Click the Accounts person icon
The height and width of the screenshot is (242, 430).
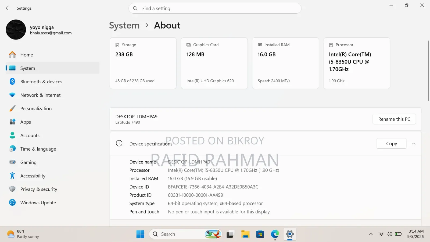pos(12,135)
